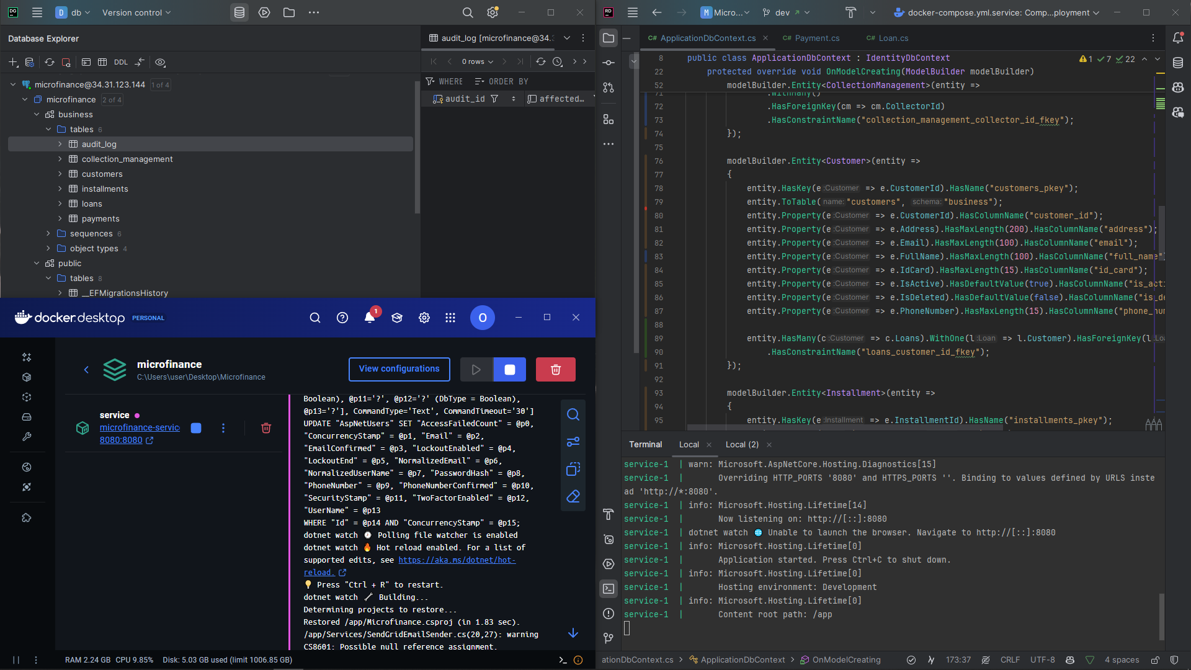Select Local (2) terminal tab
Screen dimensions: 1191x670
click(x=742, y=444)
